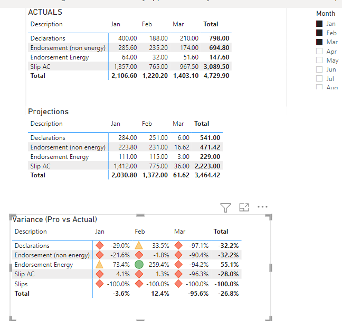The width and height of the screenshot is (342, 321).
Task: Check Jul in the Month slicer
Action: (319, 78)
